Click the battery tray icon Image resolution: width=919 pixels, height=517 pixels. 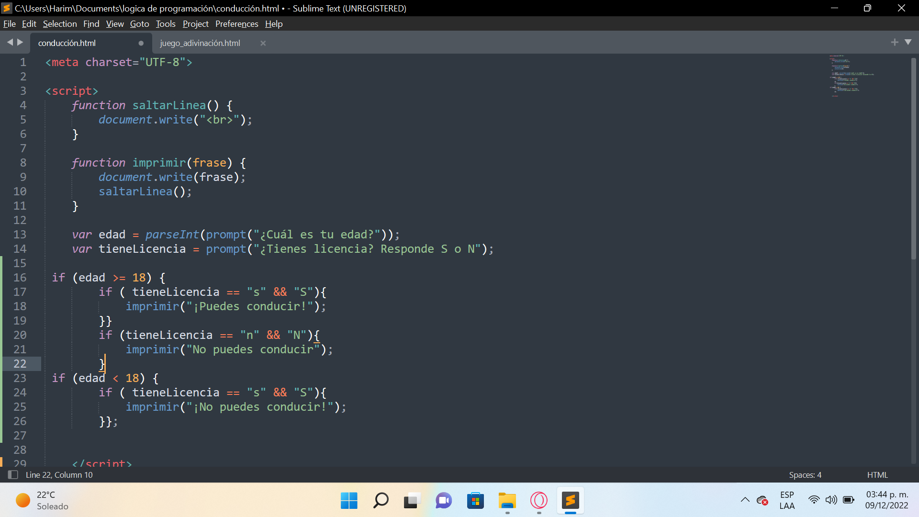pyautogui.click(x=849, y=500)
